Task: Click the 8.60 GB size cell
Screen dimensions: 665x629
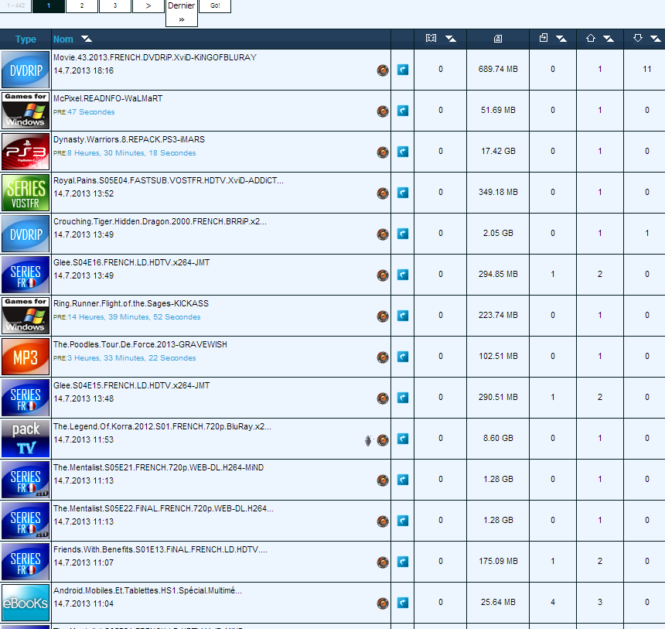Action: (498, 438)
